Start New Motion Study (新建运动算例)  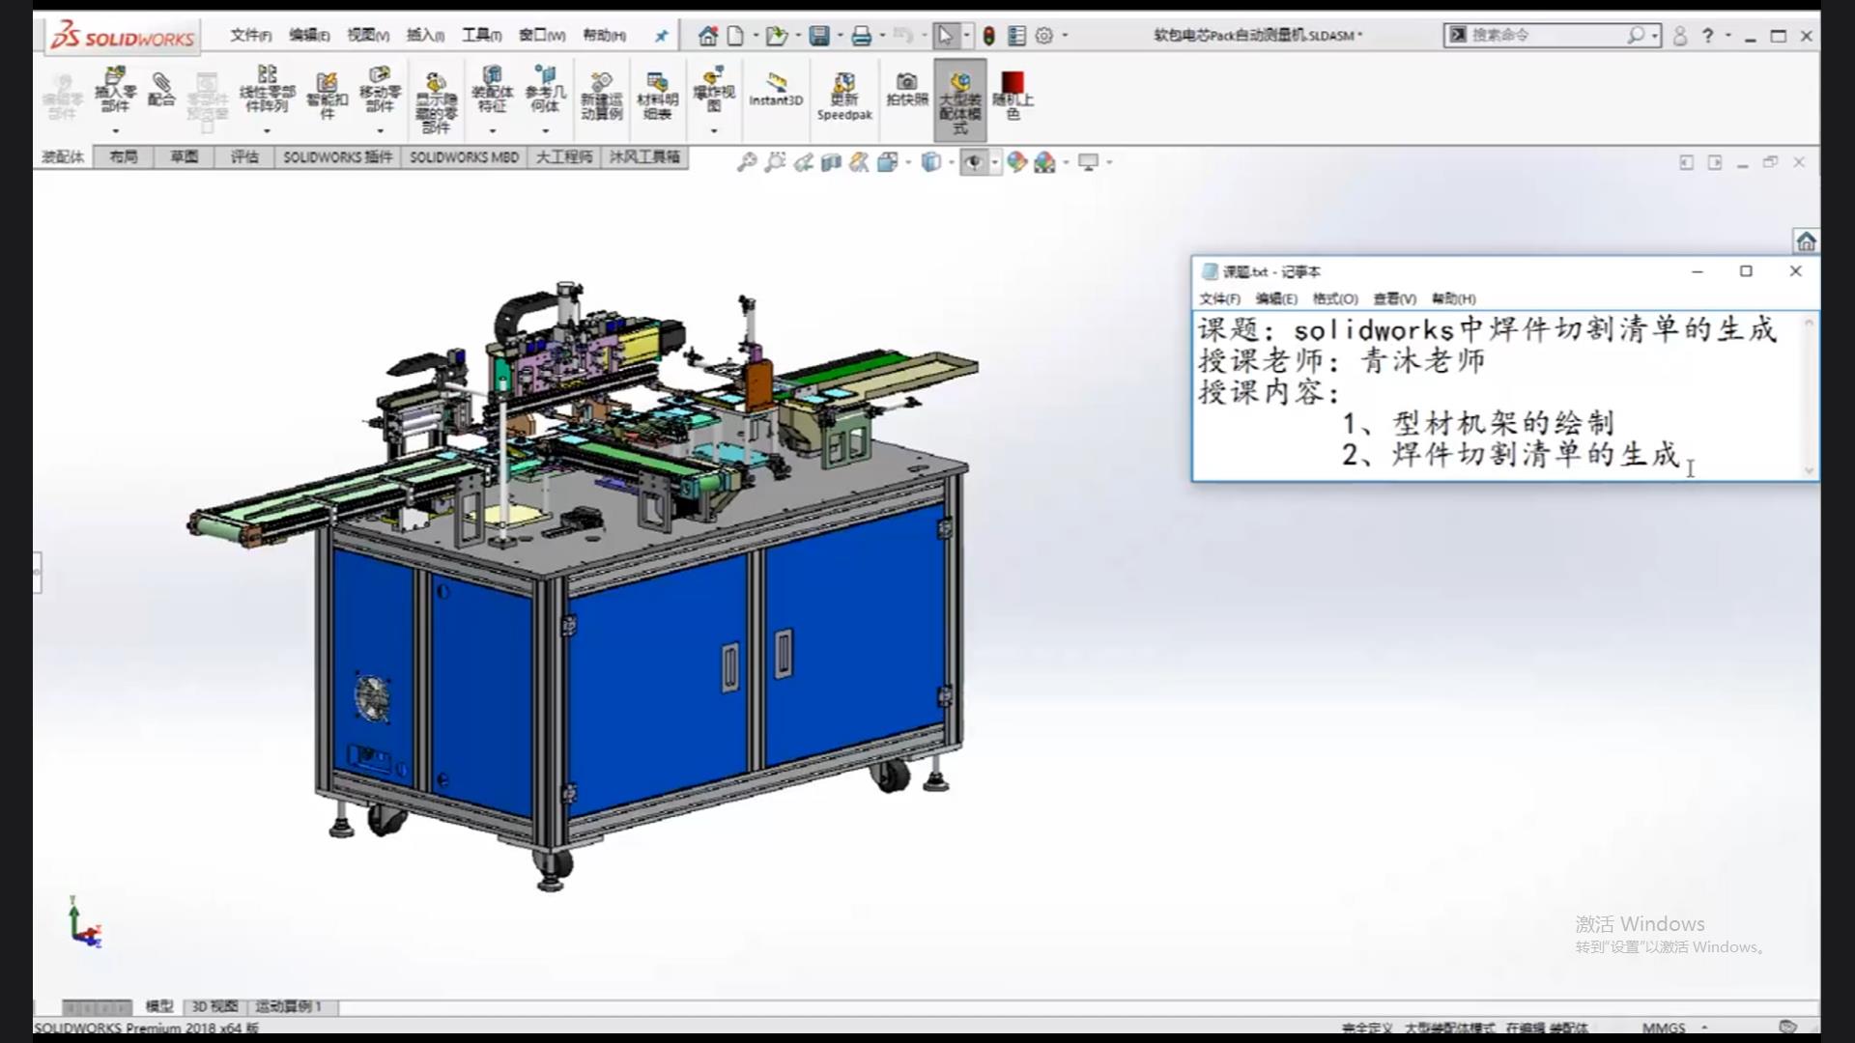601,96
